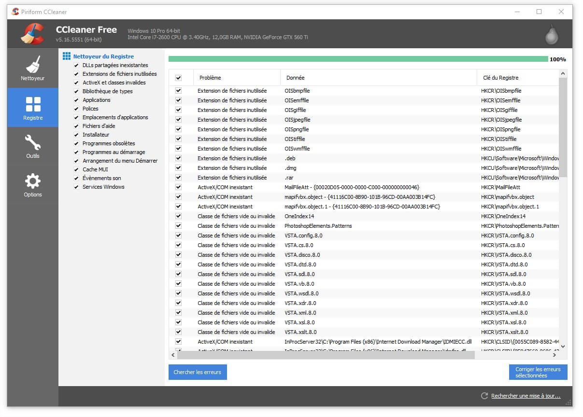This screenshot has width=583, height=417.
Task: Click the horizontal scrollbar right arrow
Action: pos(554,355)
